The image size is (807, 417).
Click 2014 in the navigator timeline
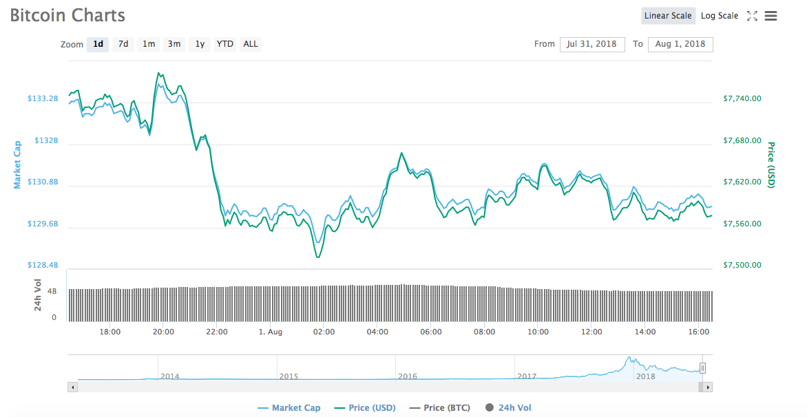click(170, 376)
